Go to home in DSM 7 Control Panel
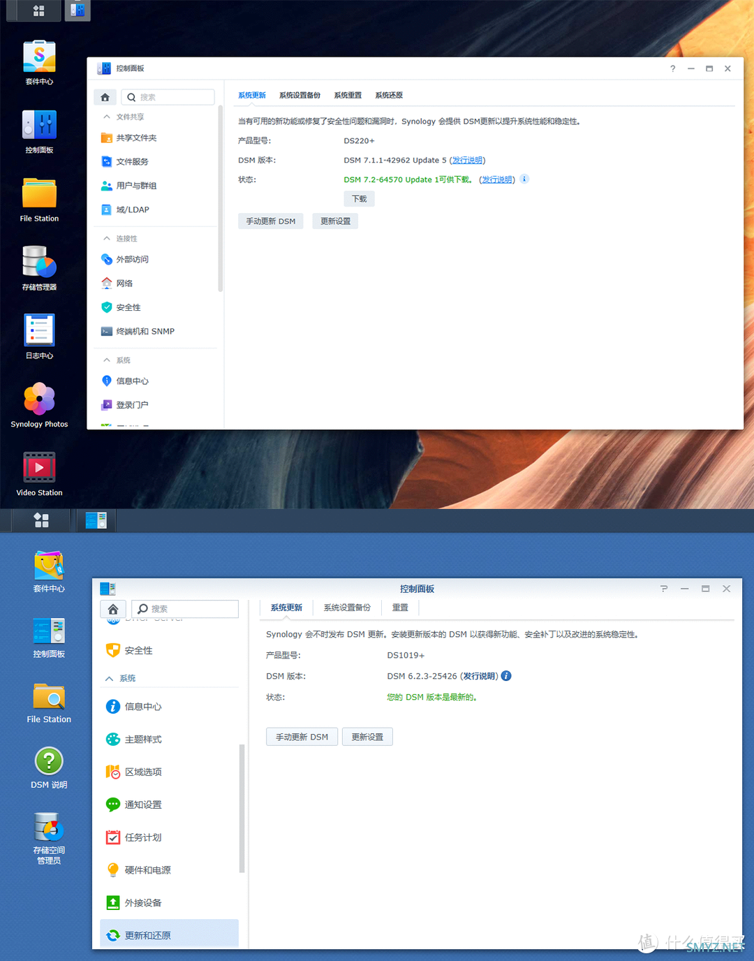Image resolution: width=754 pixels, height=961 pixels. click(x=105, y=97)
